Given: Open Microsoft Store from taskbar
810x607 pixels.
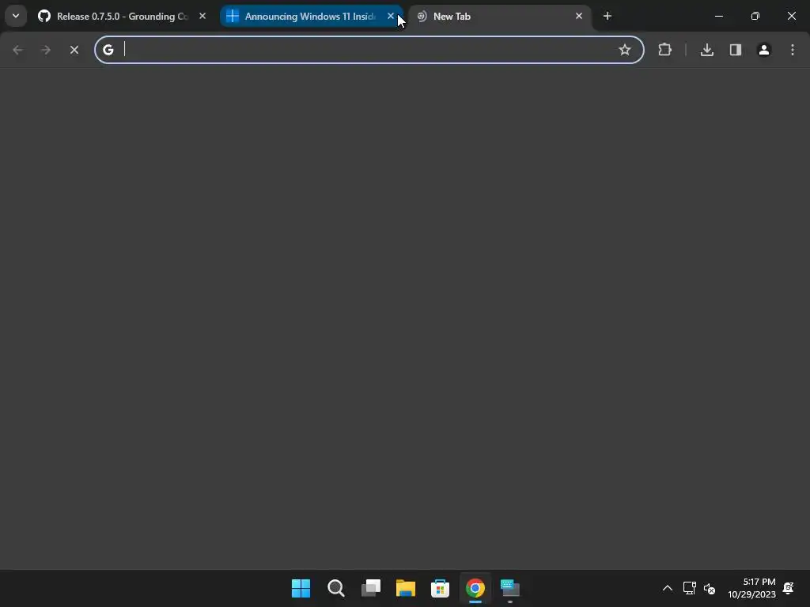Looking at the screenshot, I should tap(440, 588).
